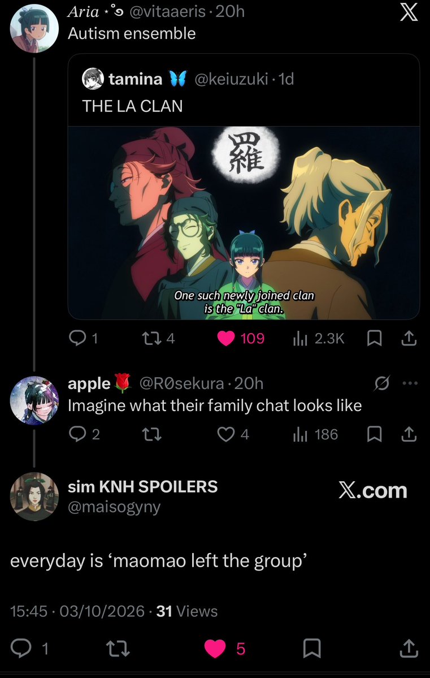The image size is (430, 678).
Task: Share sim's maomao post
Action: 409,648
